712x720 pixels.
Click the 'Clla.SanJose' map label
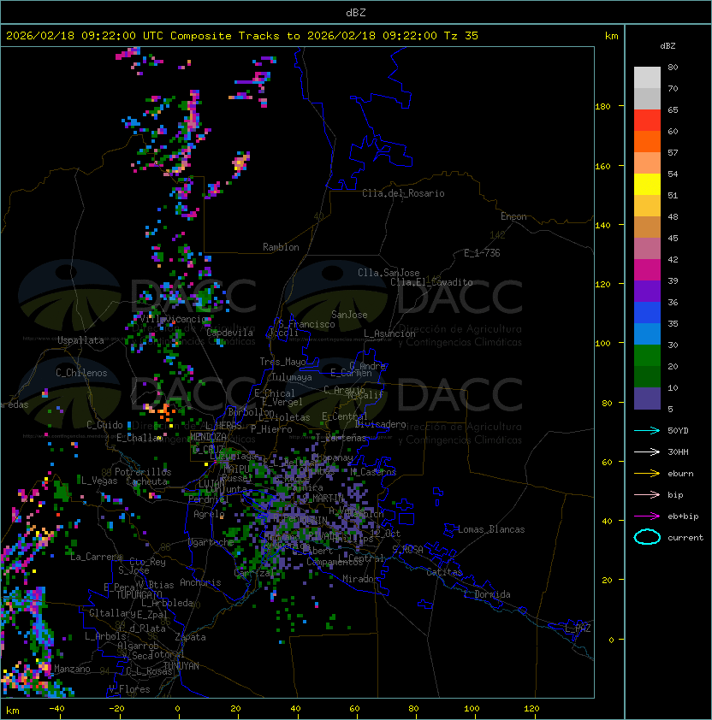point(389,273)
